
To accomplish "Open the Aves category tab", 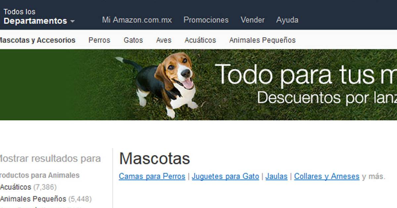I will (164, 40).
